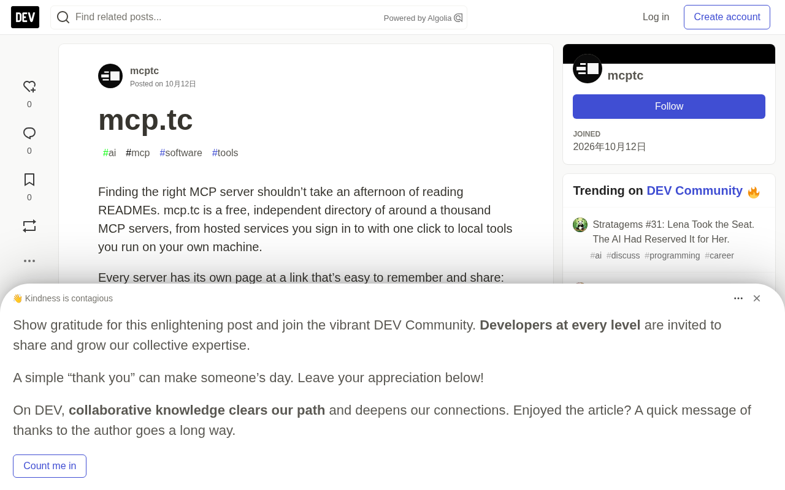
Task: Click the Kindness is contagious heading text
Action: (x=63, y=298)
